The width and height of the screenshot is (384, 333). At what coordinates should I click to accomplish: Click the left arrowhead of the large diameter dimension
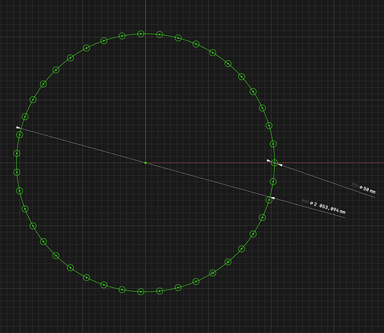[18, 127]
